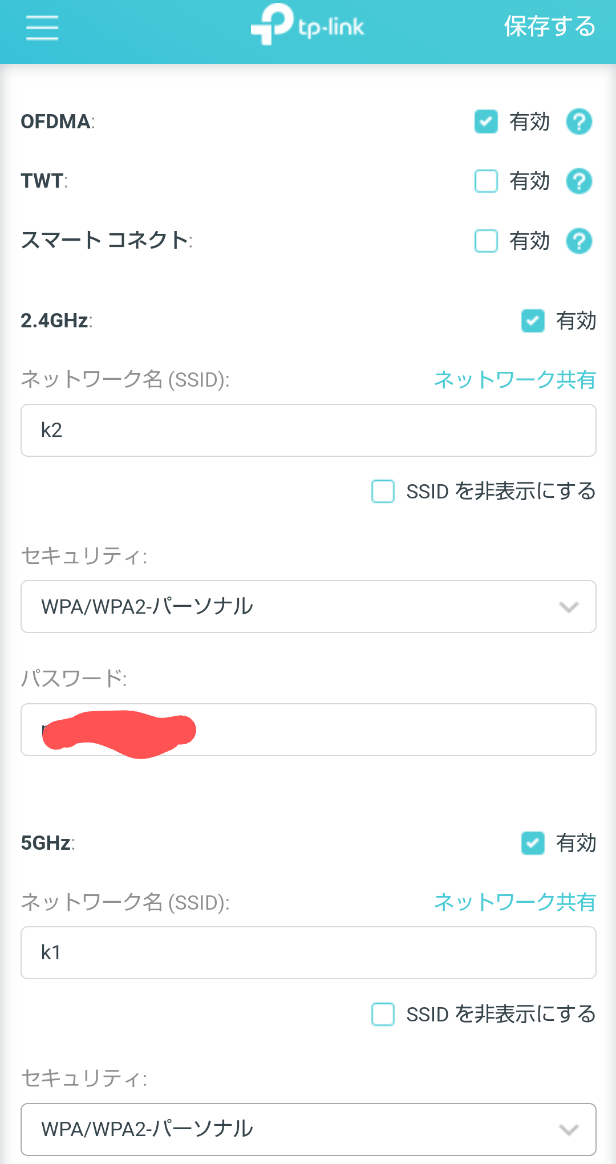
Task: Tap 保存する to save settings
Action: pyautogui.click(x=549, y=26)
